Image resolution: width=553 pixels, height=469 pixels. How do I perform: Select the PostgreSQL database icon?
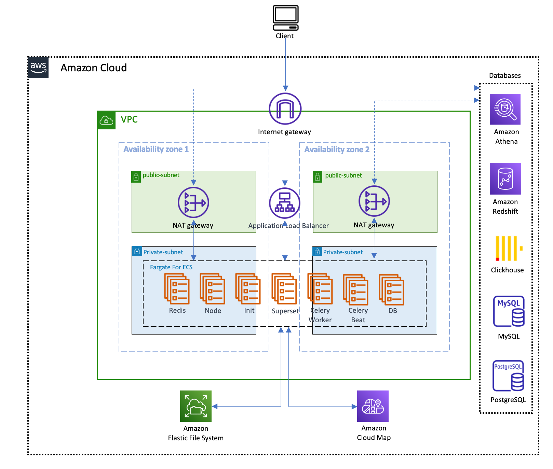508,375
